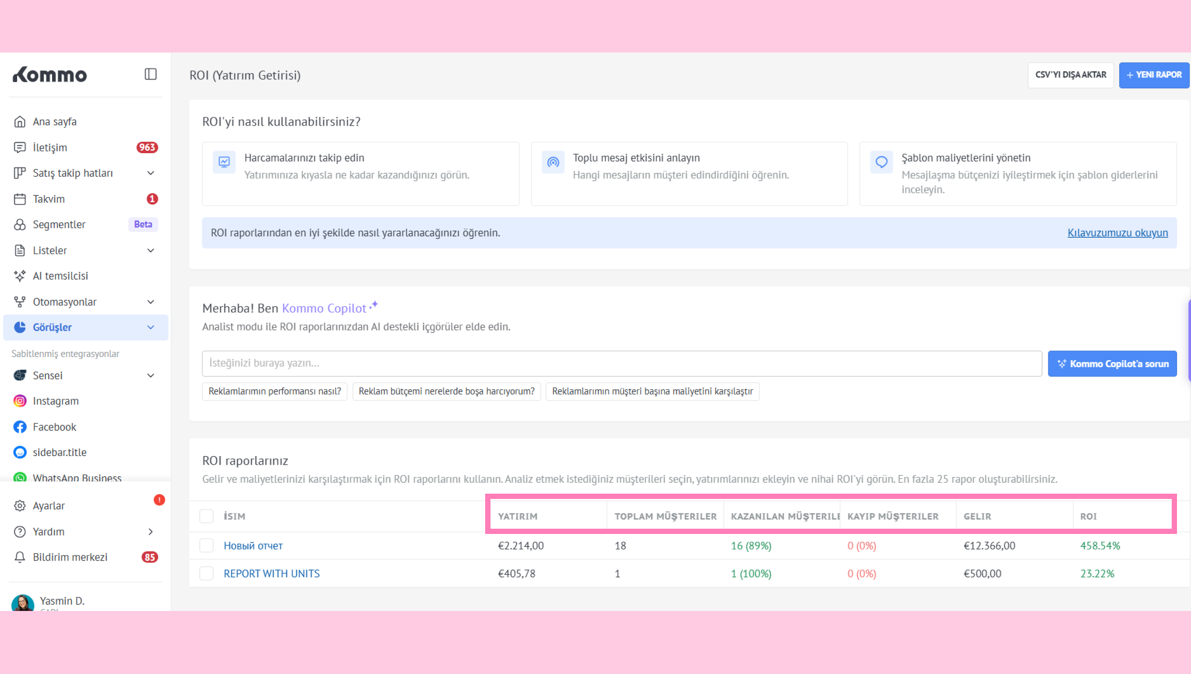
Task: Click the 85 badge on Bildirim merkezi
Action: point(150,557)
